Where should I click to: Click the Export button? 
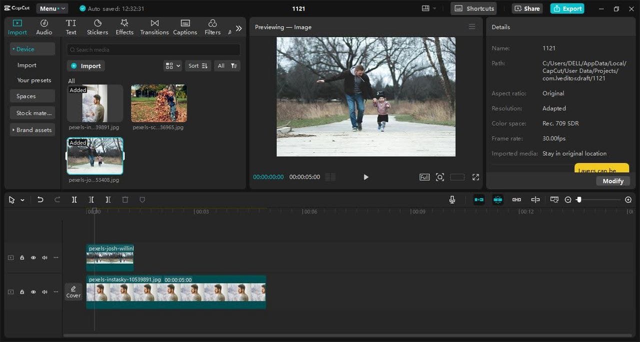567,8
